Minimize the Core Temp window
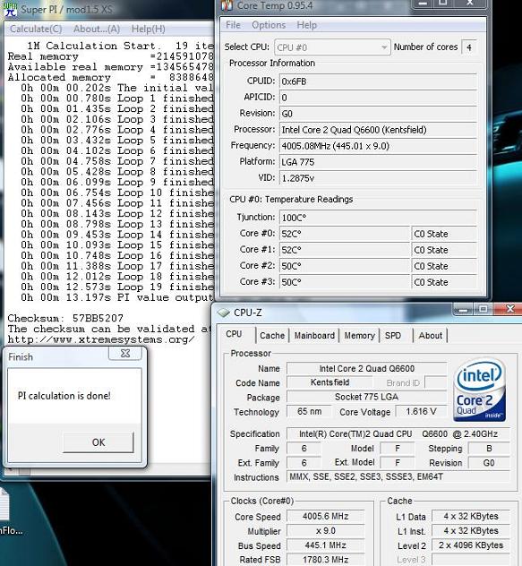 pyautogui.click(x=423, y=4)
